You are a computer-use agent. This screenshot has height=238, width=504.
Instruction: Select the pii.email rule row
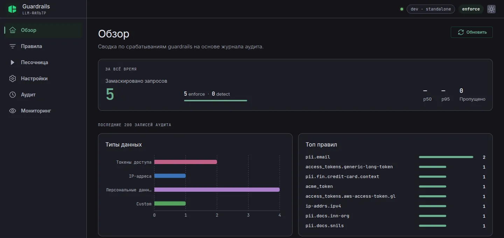click(x=395, y=157)
